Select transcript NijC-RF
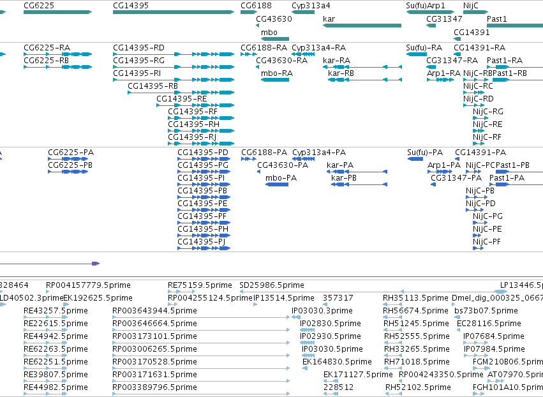 coord(487,137)
